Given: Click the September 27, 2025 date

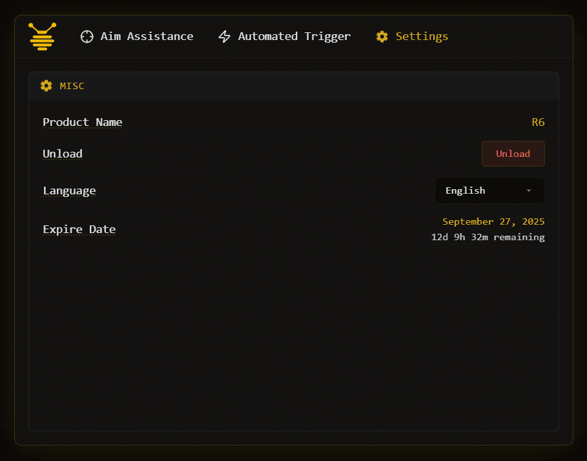Looking at the screenshot, I should [493, 221].
